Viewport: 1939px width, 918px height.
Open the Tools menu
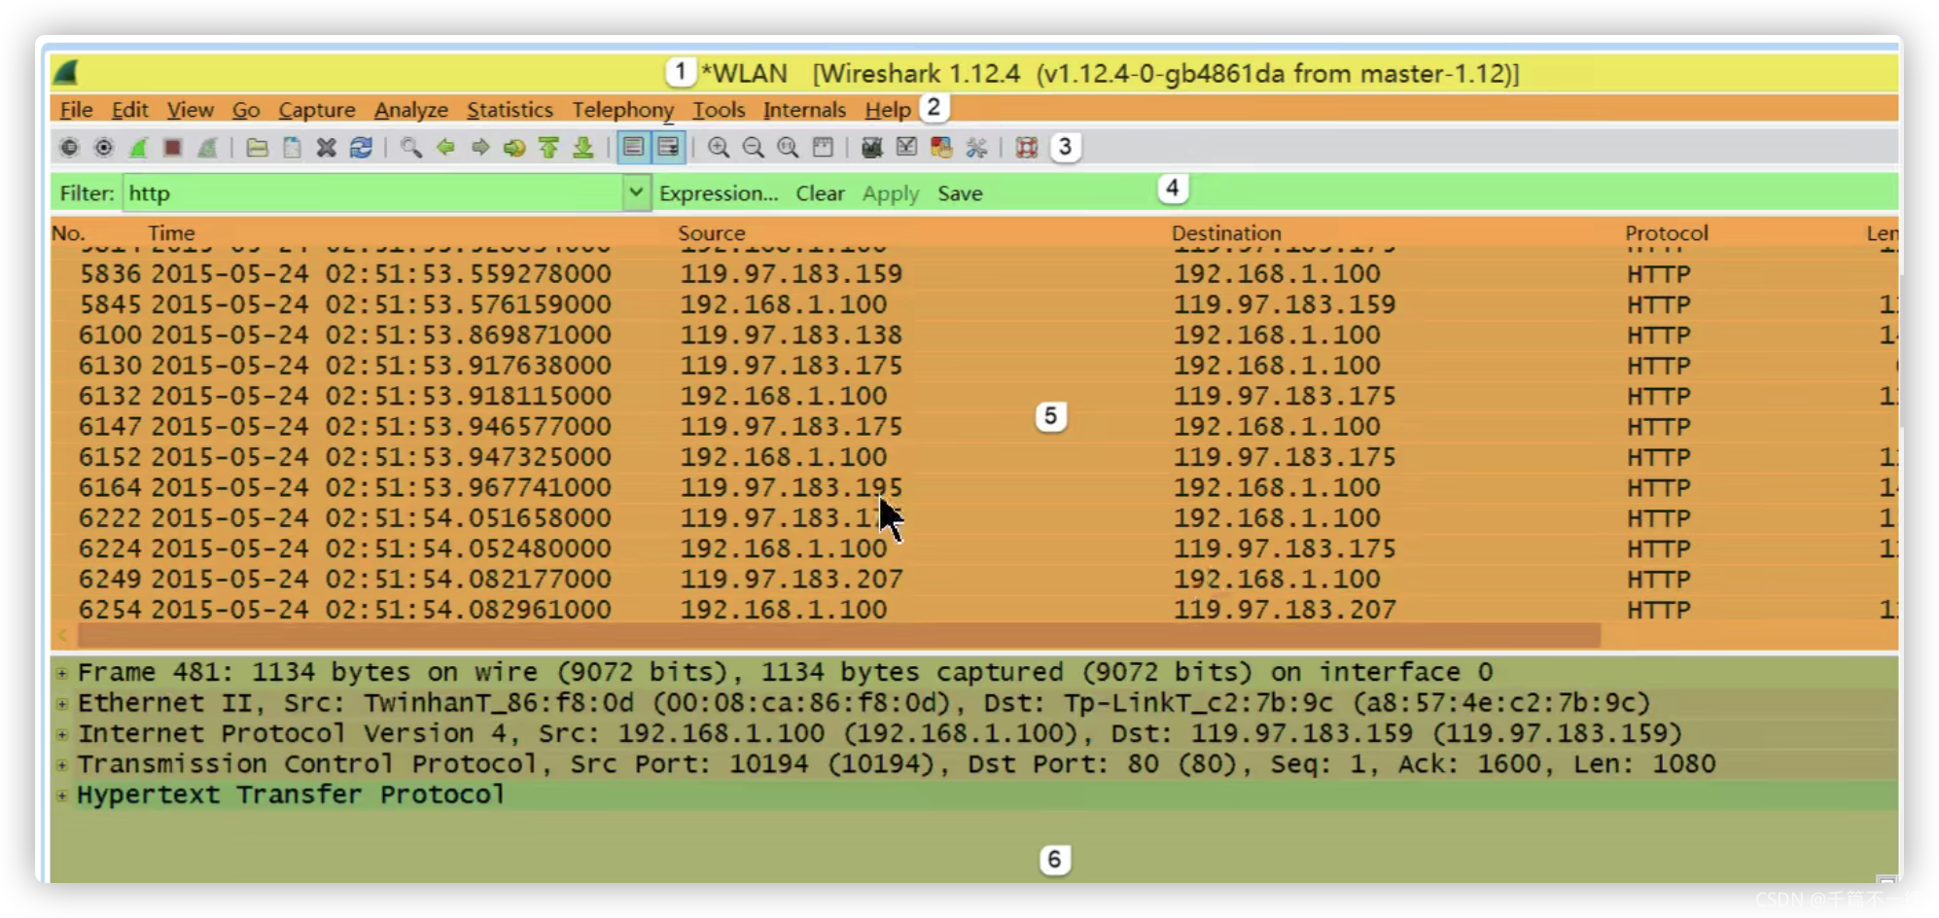(719, 110)
